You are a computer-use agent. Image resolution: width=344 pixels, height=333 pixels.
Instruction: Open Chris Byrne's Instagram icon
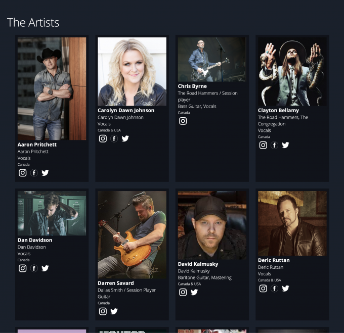pos(183,121)
